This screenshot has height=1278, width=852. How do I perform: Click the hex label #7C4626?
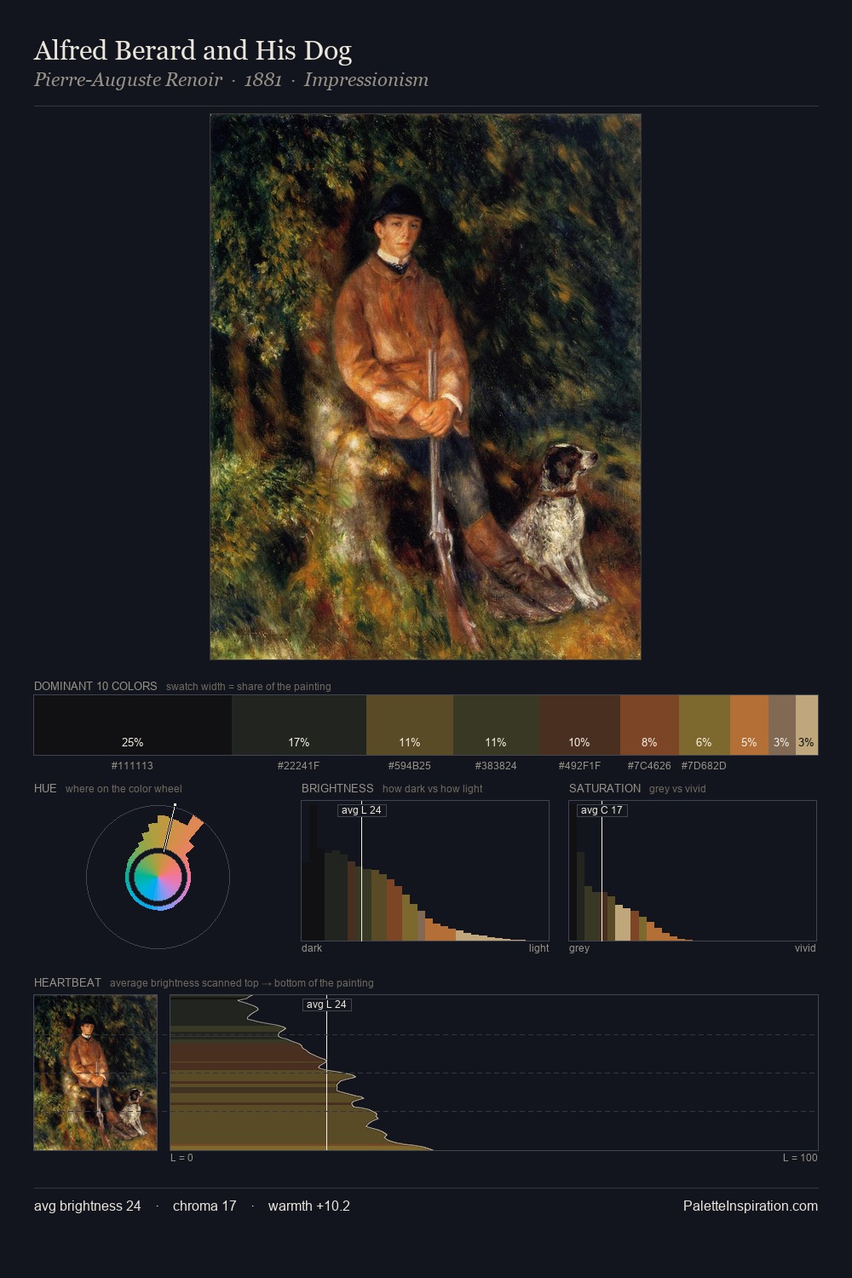tap(649, 766)
